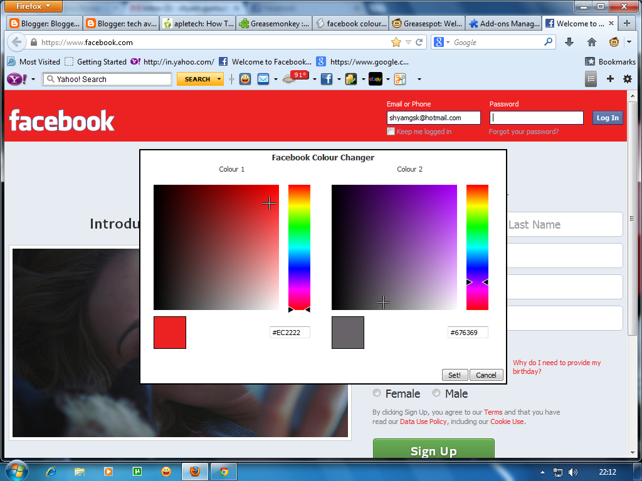This screenshot has width=642, height=481.
Task: Switch to facebook colour... tab
Action: (350, 23)
